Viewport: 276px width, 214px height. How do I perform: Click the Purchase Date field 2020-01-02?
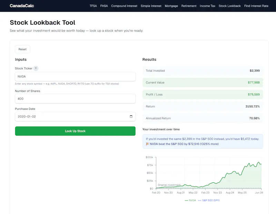tap(75, 116)
